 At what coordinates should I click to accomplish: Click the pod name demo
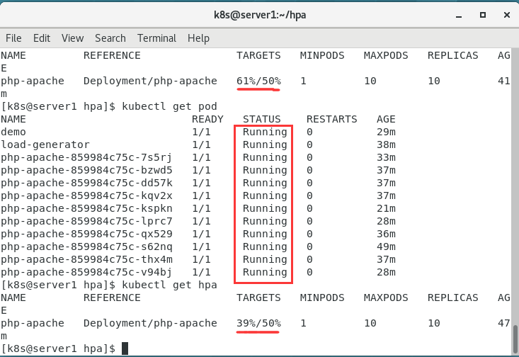13,132
